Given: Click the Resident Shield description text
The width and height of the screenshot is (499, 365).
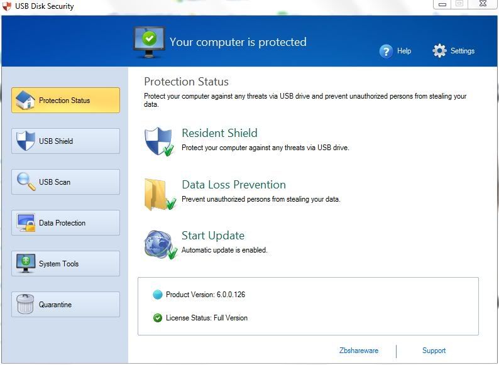Looking at the screenshot, I should (265, 148).
